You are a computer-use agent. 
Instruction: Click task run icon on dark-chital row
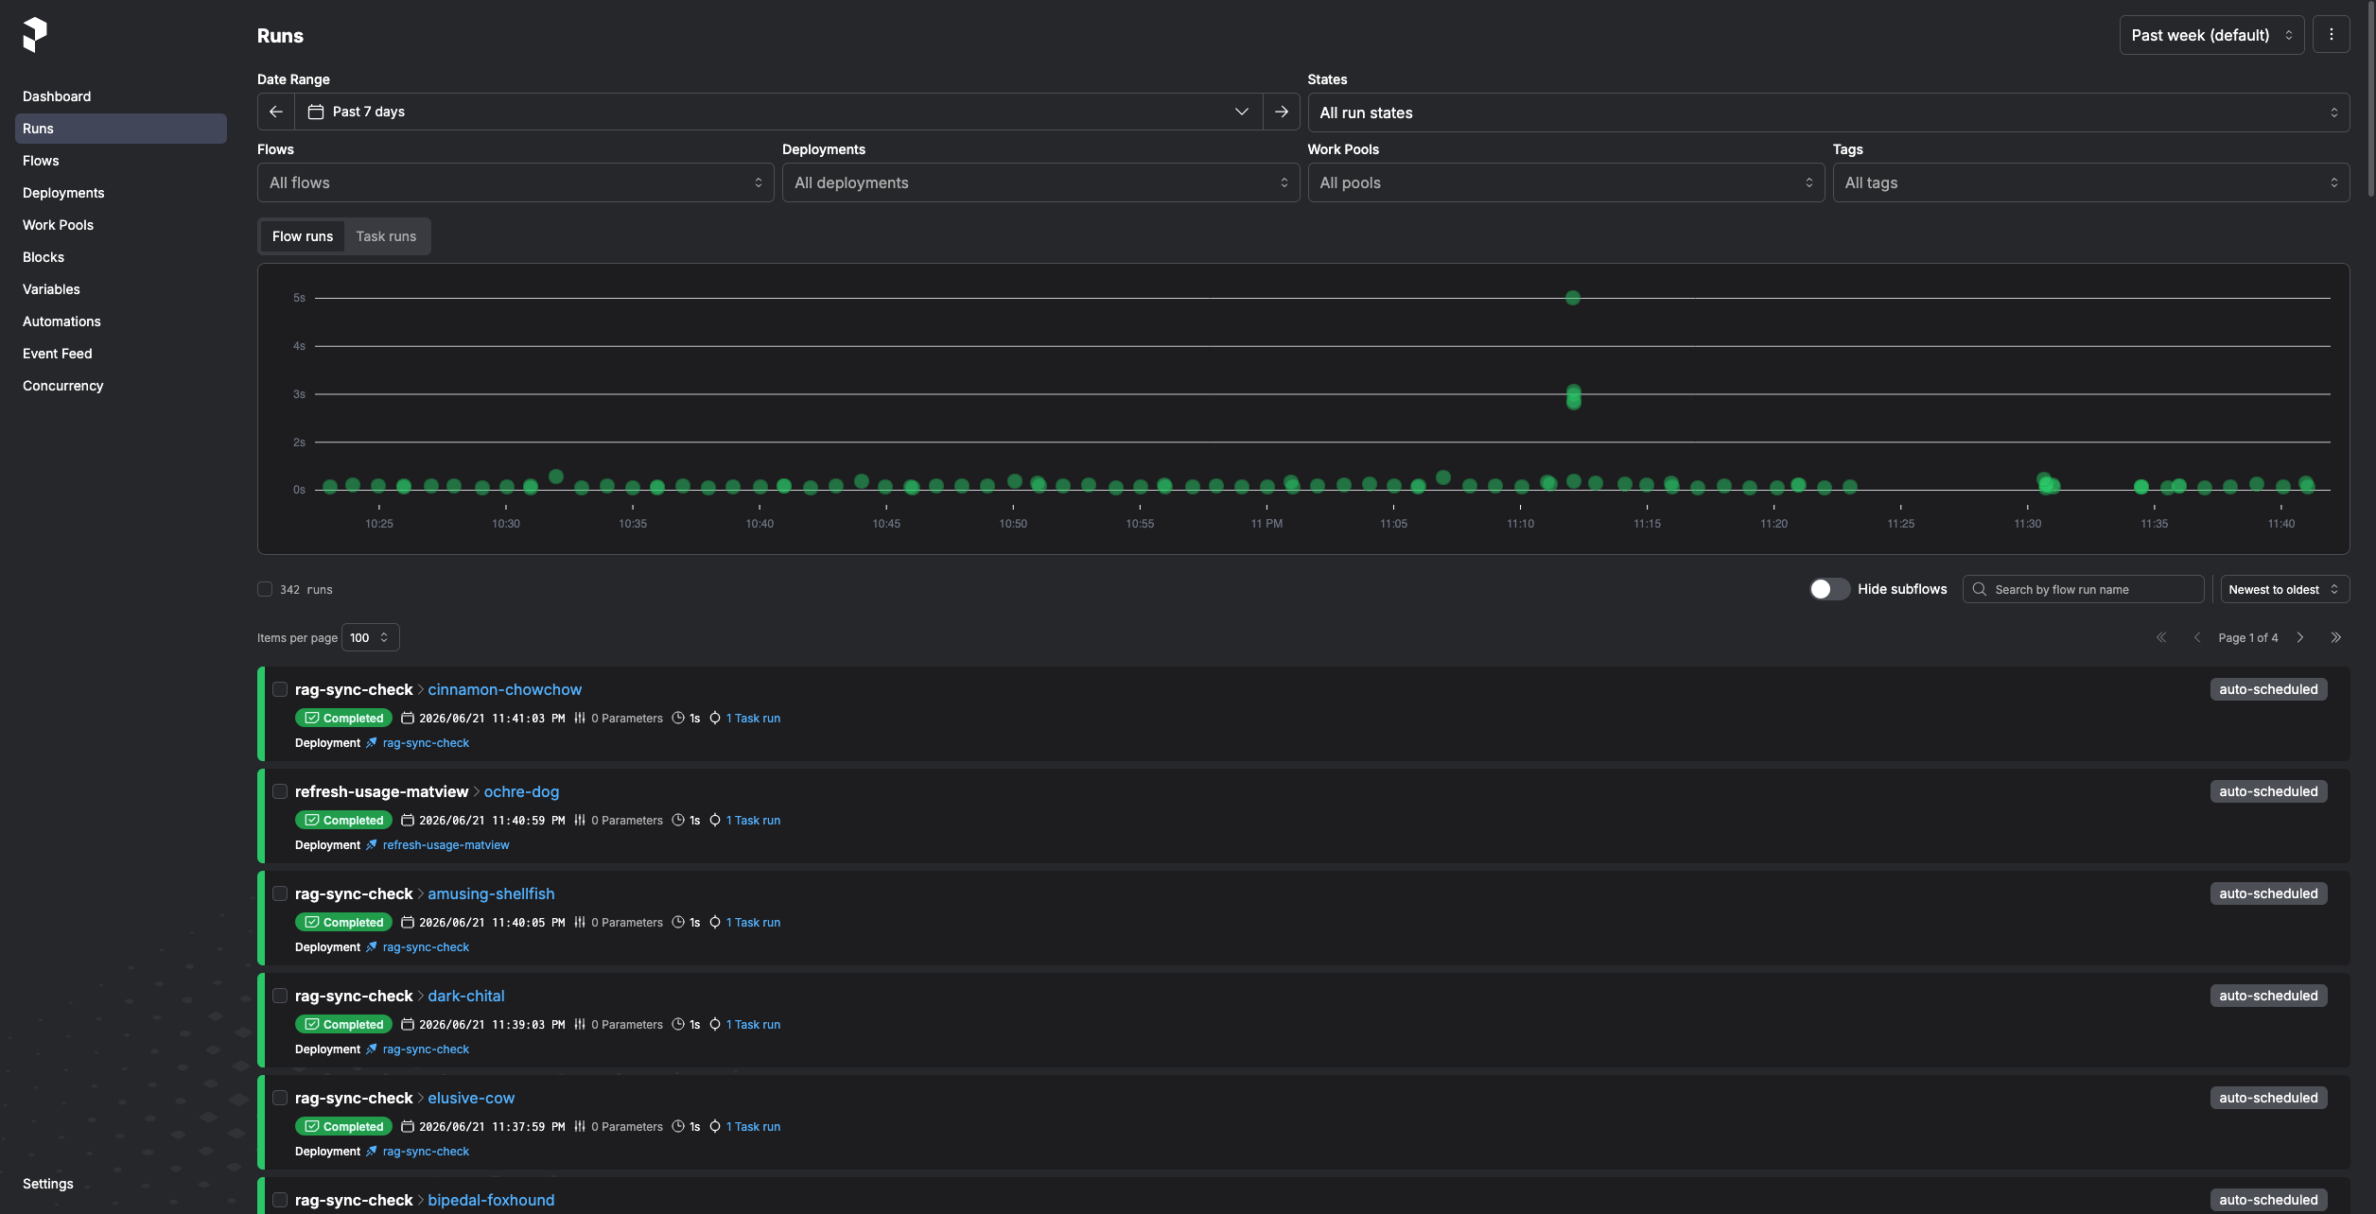pos(715,1024)
